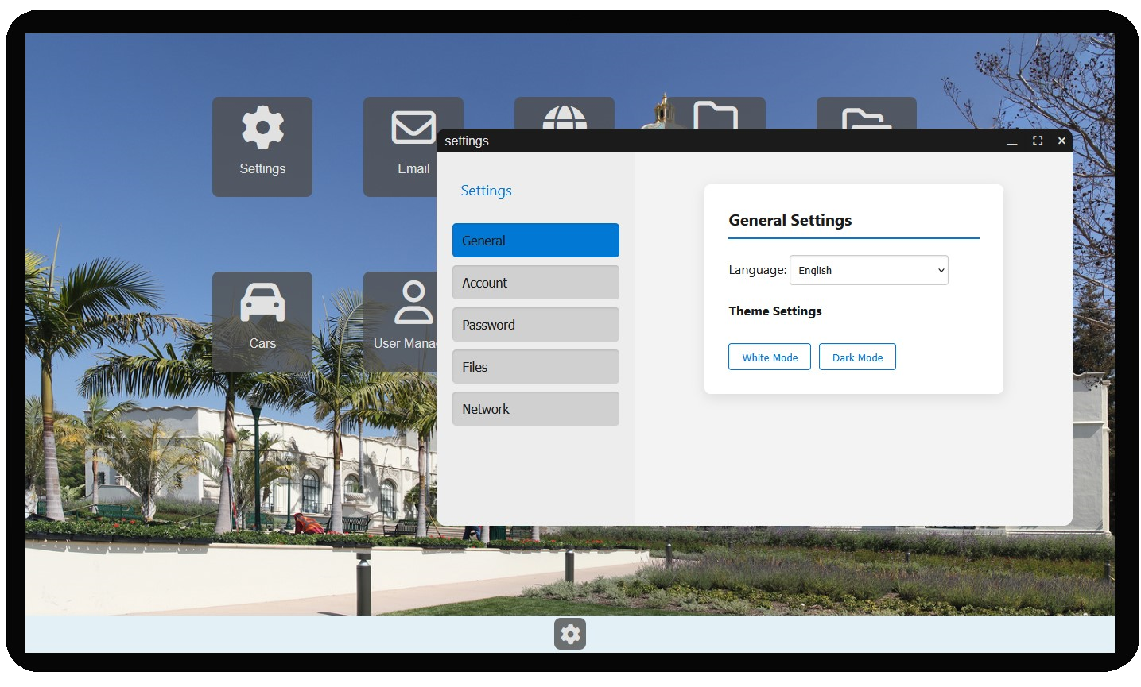1141x687 pixels.
Task: Click the General Settings heading
Action: [x=790, y=220]
